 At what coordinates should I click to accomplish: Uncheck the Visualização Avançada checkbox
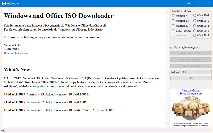172,47
